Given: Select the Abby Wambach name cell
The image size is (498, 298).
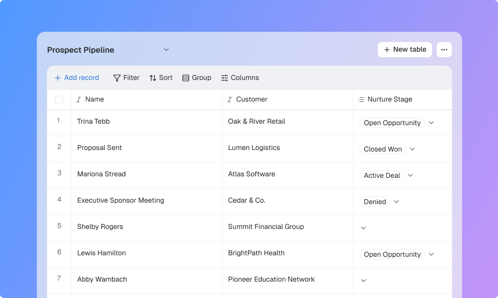Looking at the screenshot, I should [x=146, y=281].
